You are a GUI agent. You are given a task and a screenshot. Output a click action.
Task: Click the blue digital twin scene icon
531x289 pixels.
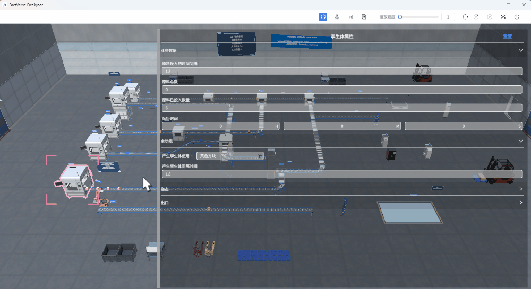[323, 17]
